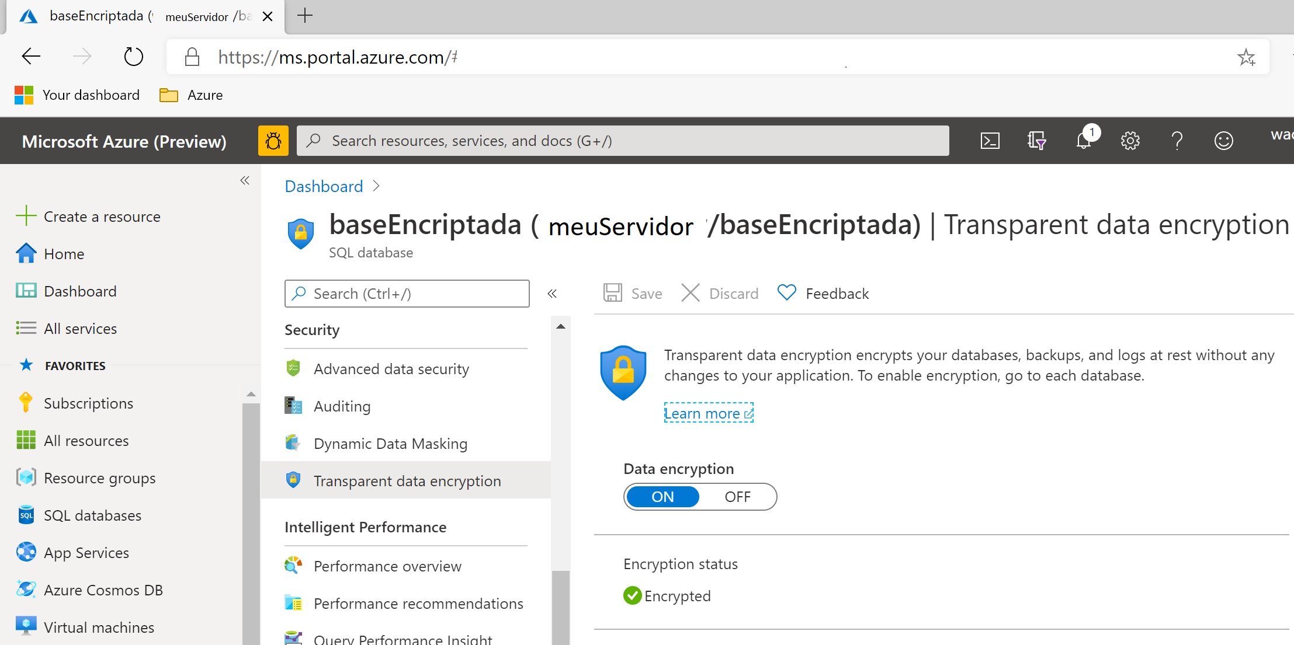Collapse the left portal navigation menu
This screenshot has height=645, width=1294.
pyautogui.click(x=245, y=180)
